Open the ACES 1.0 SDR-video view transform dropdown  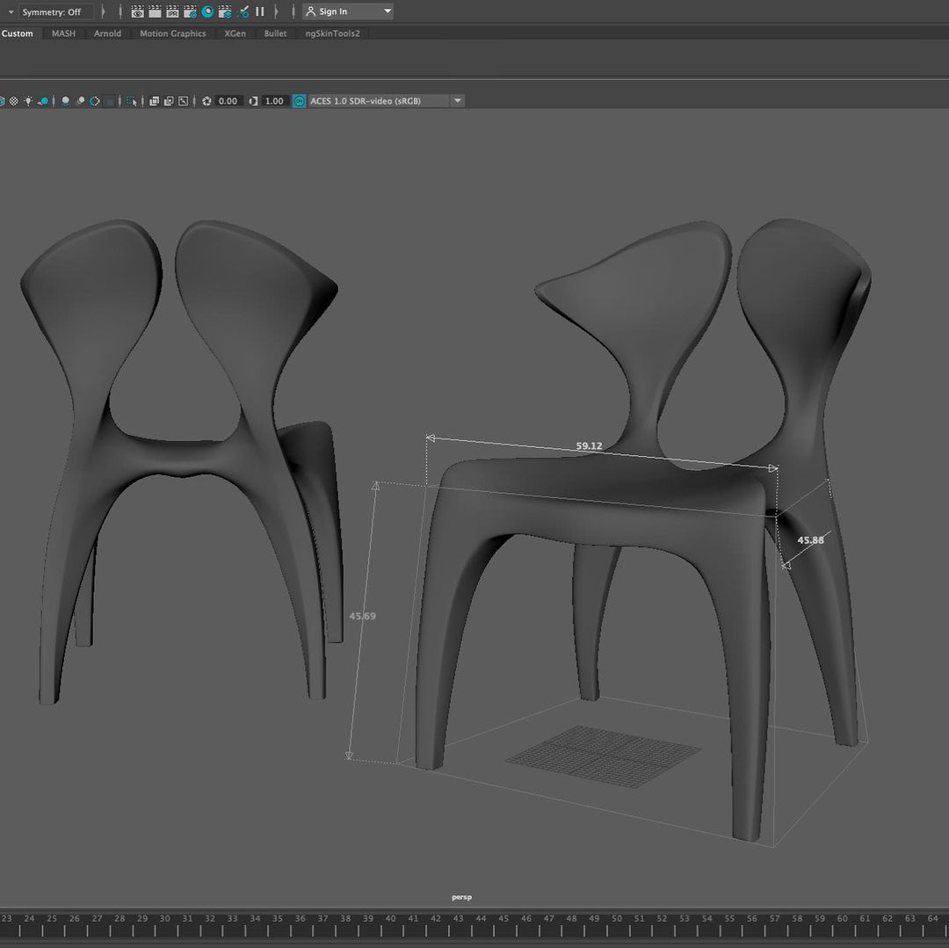click(386, 101)
